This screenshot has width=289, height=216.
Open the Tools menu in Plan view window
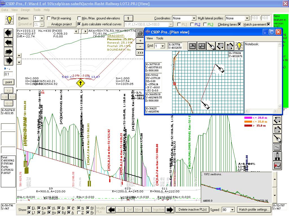pyautogui.click(x=160, y=38)
